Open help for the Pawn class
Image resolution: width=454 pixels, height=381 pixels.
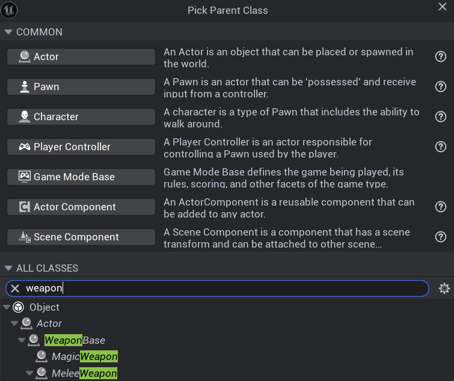440,87
